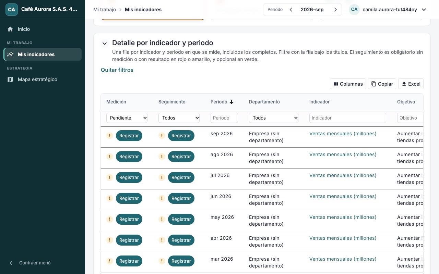Go to previous period with left chevron
This screenshot has width=439, height=274.
(291, 10)
